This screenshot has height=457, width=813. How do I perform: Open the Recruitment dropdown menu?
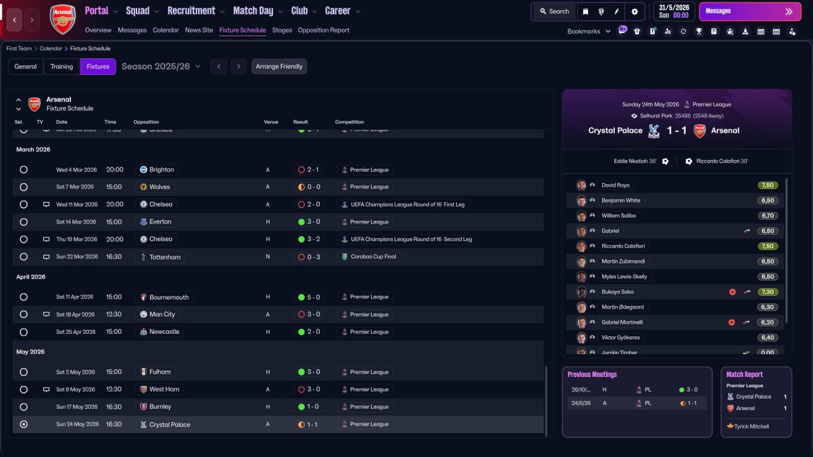pos(196,11)
